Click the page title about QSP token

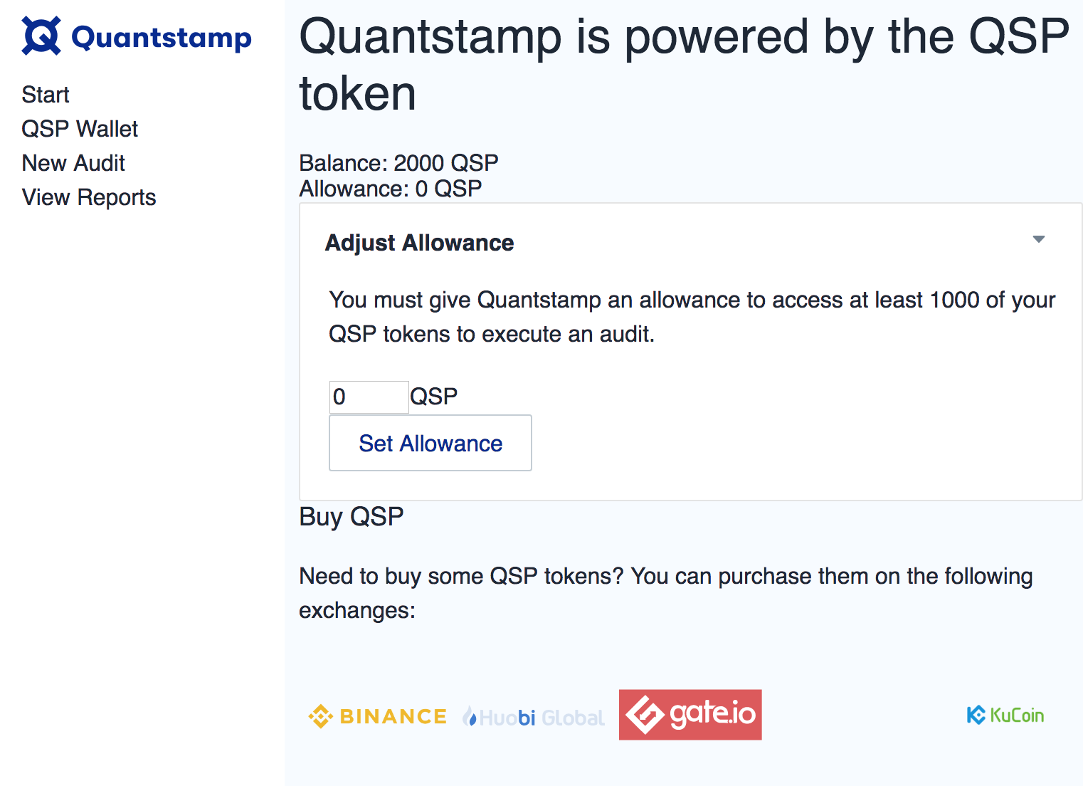click(x=684, y=65)
